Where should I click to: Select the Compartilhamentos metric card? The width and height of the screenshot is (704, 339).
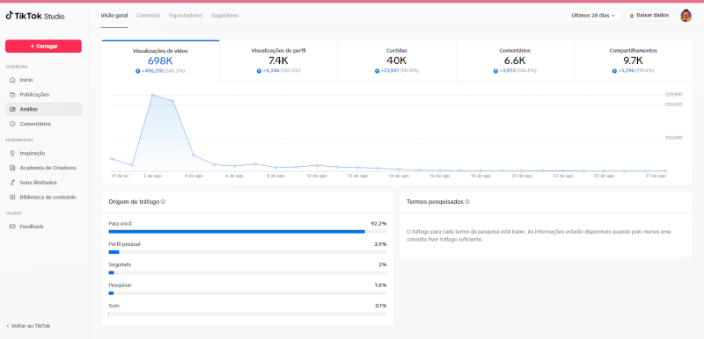tap(633, 61)
